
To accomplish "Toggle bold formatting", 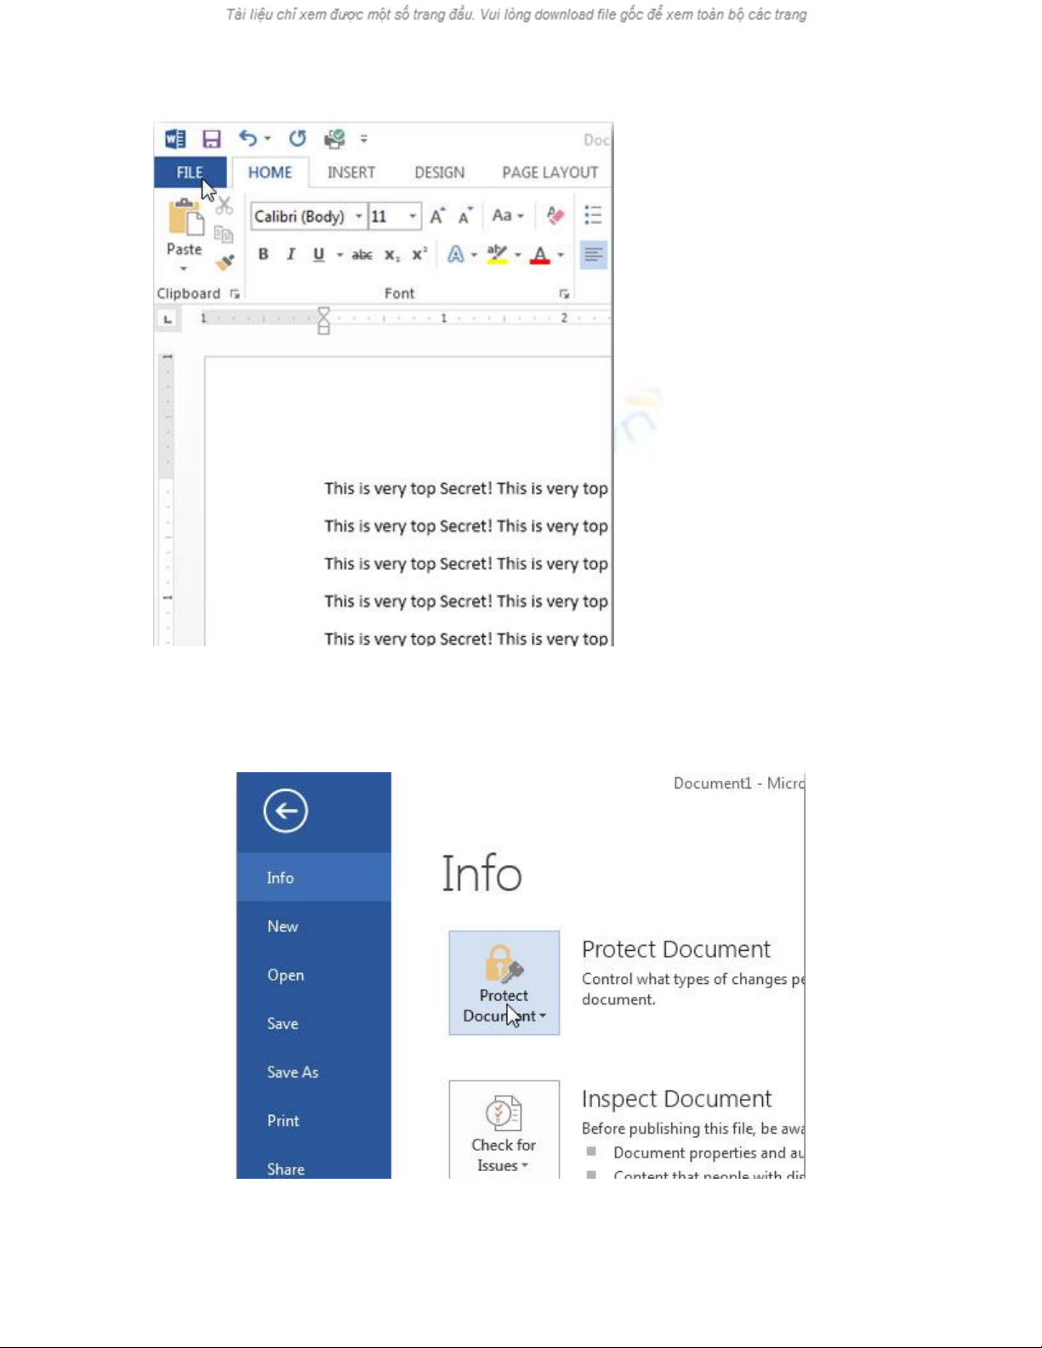I will pos(264,254).
